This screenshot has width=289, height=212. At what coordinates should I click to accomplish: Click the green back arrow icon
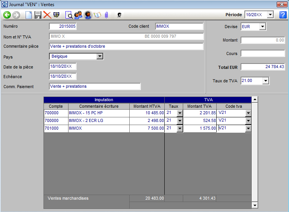[7, 15]
